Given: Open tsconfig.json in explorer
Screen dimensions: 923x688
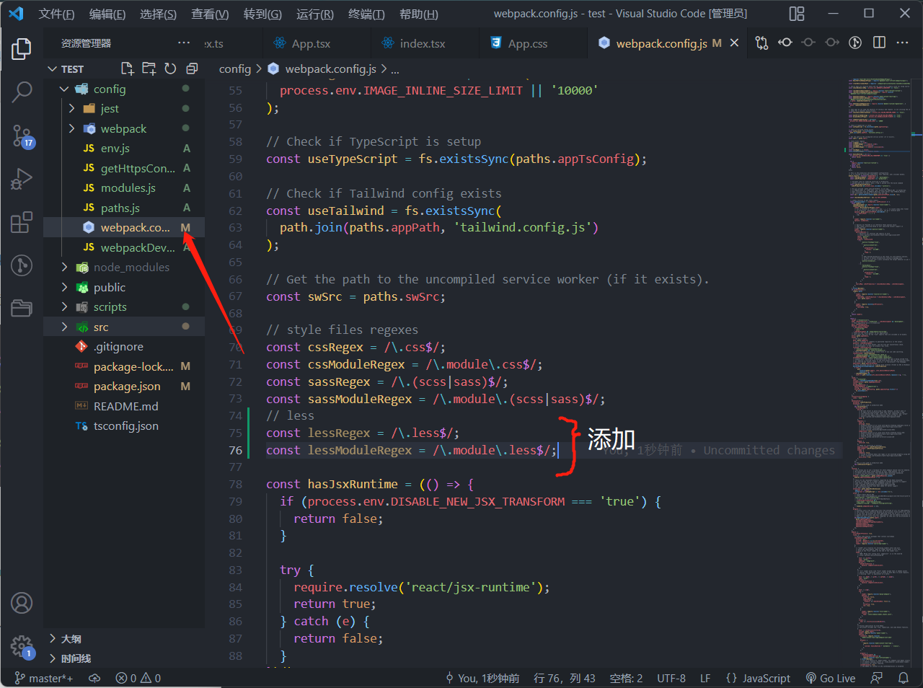Looking at the screenshot, I should coord(124,426).
